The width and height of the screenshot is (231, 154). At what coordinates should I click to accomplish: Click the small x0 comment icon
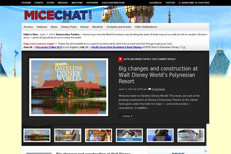[x=182, y=47]
